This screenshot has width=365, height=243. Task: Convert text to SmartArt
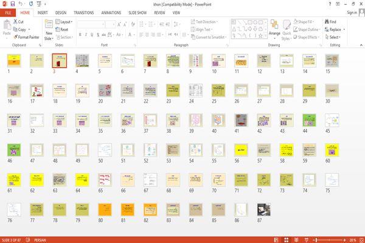209,37
